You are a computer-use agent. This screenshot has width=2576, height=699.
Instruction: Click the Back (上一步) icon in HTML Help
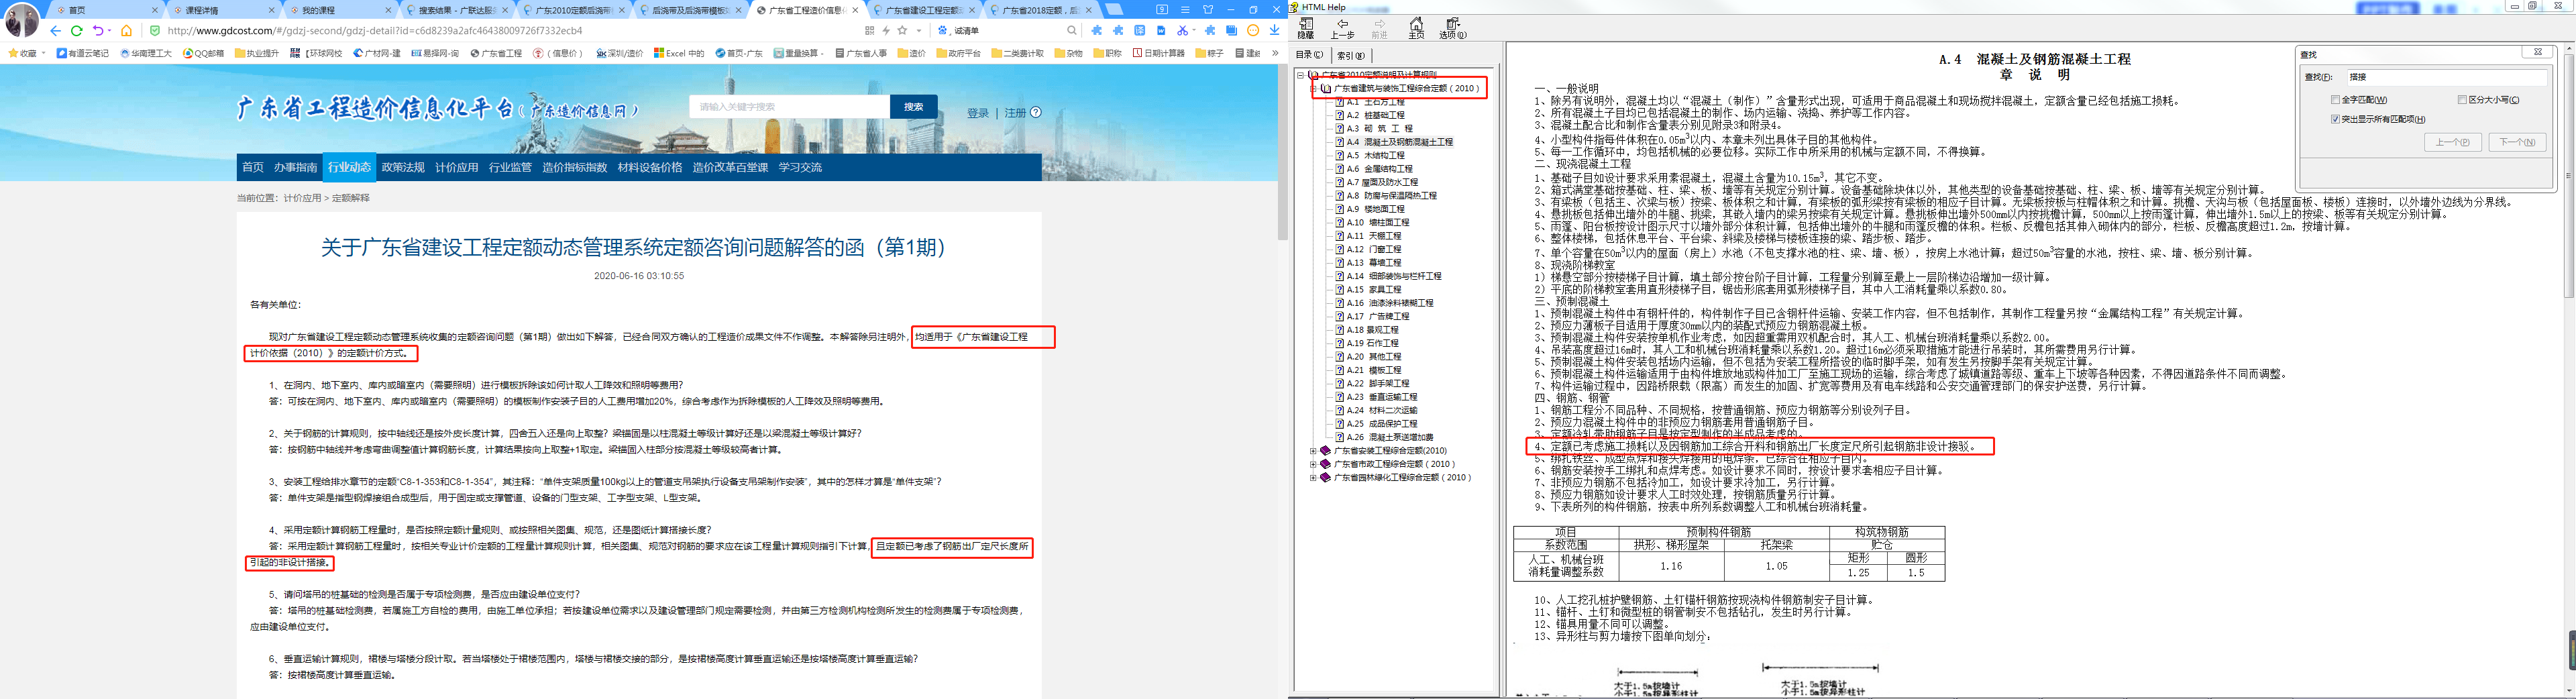[x=1342, y=28]
